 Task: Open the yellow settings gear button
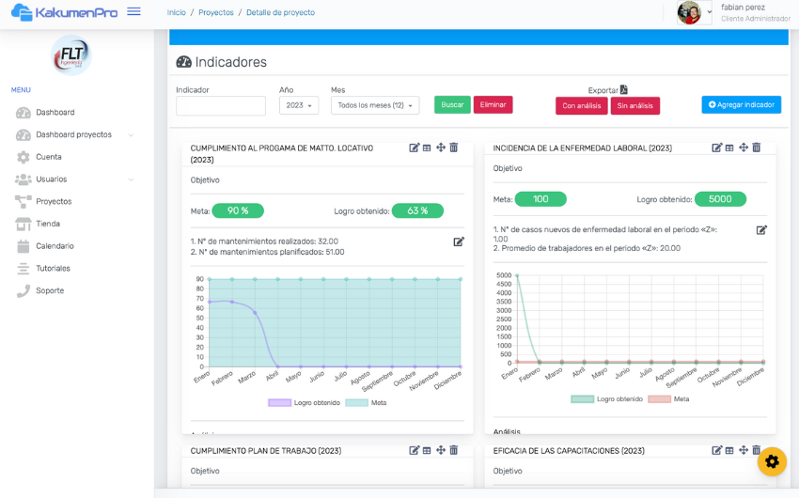[x=772, y=461]
